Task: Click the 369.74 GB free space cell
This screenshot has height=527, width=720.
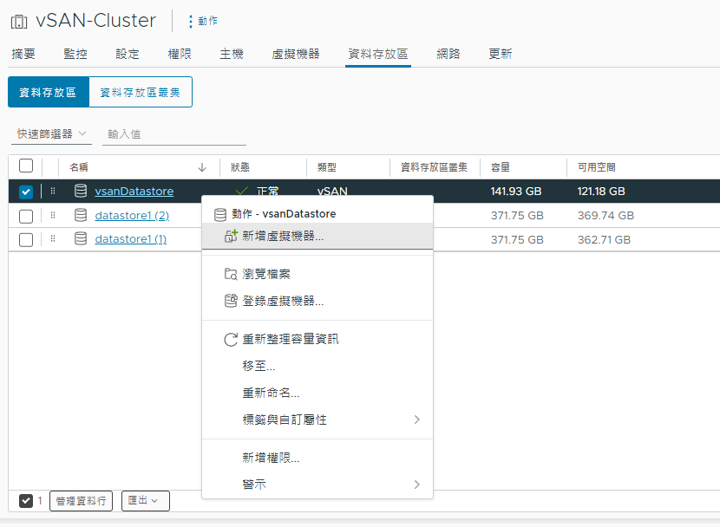Action: (x=605, y=216)
